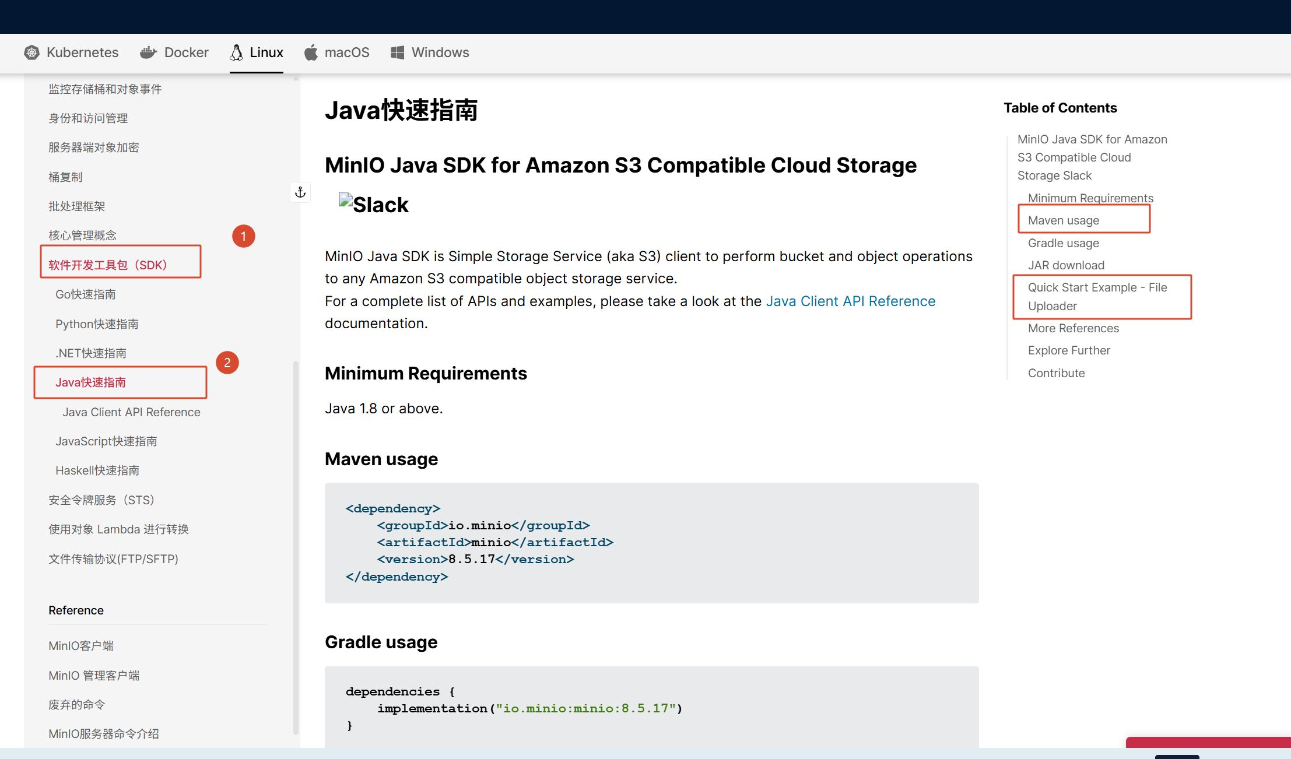This screenshot has height=759, width=1291.
Task: Click the Kubernetes helm wheel icon
Action: click(31, 52)
